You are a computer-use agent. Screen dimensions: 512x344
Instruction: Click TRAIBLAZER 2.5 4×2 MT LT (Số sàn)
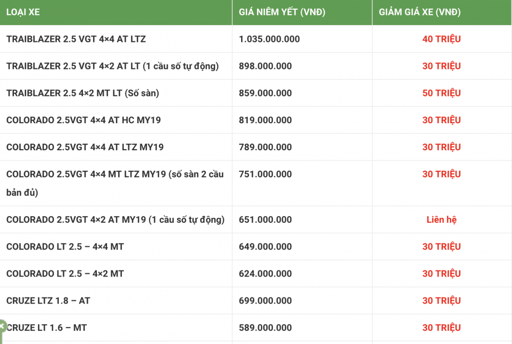coord(82,93)
